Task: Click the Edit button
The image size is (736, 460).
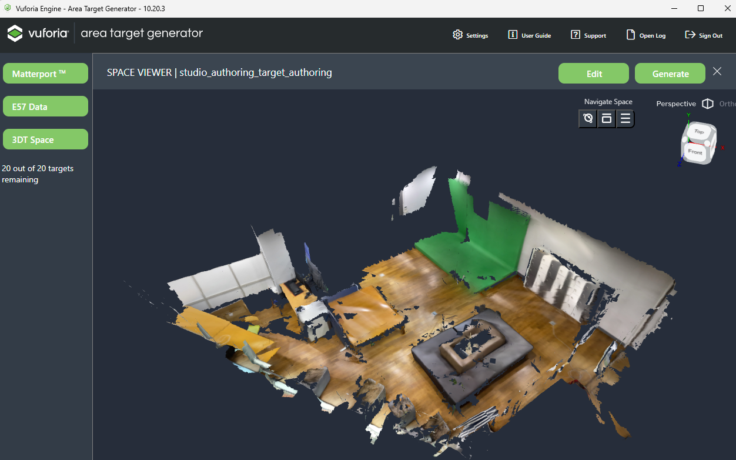Action: pyautogui.click(x=594, y=74)
